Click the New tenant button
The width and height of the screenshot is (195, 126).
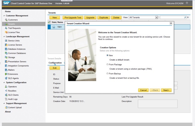tap(55, 17)
